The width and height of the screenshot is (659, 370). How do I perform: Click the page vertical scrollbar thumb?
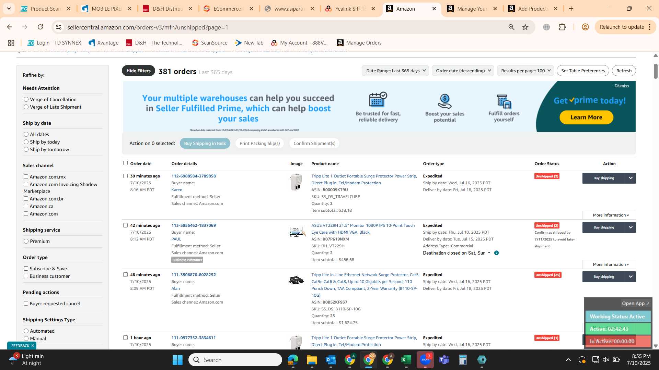[655, 71]
